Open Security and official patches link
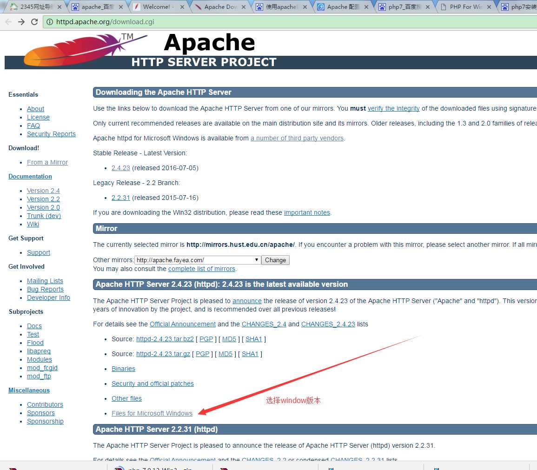Screen dimensions: 537x470 point(152,384)
